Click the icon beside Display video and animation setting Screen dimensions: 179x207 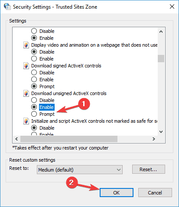tap(26, 45)
